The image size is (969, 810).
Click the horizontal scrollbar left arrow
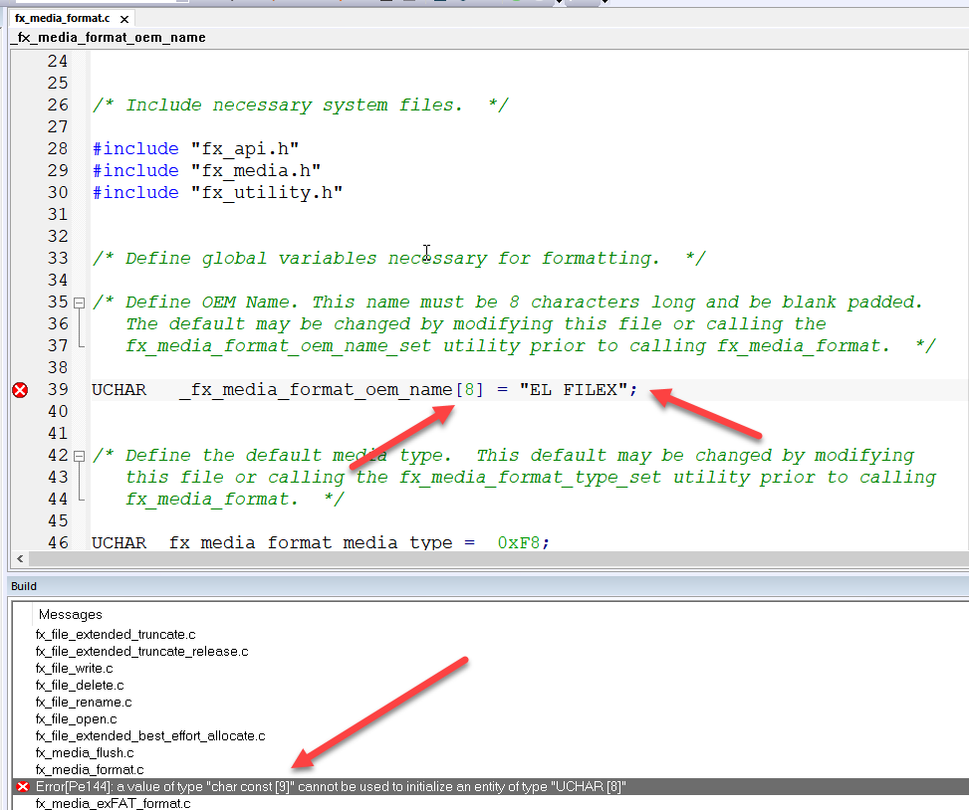[20, 558]
